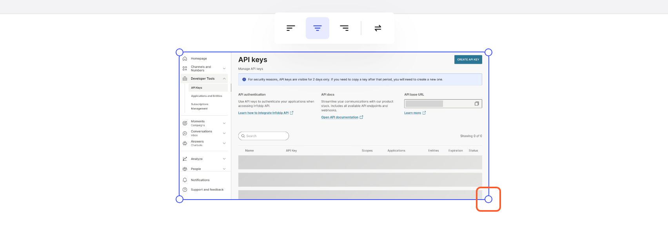668x232 pixels.
Task: Click the top-right corner handle of the image
Action: tap(488, 52)
